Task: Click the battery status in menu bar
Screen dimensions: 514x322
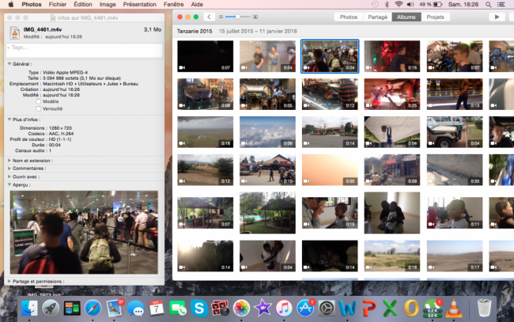Action: [431, 4]
